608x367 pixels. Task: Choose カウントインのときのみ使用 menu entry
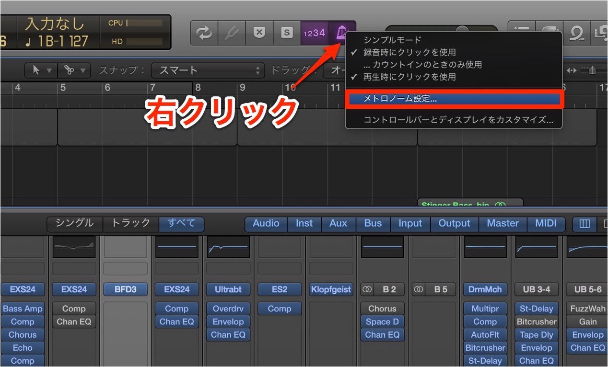(422, 64)
